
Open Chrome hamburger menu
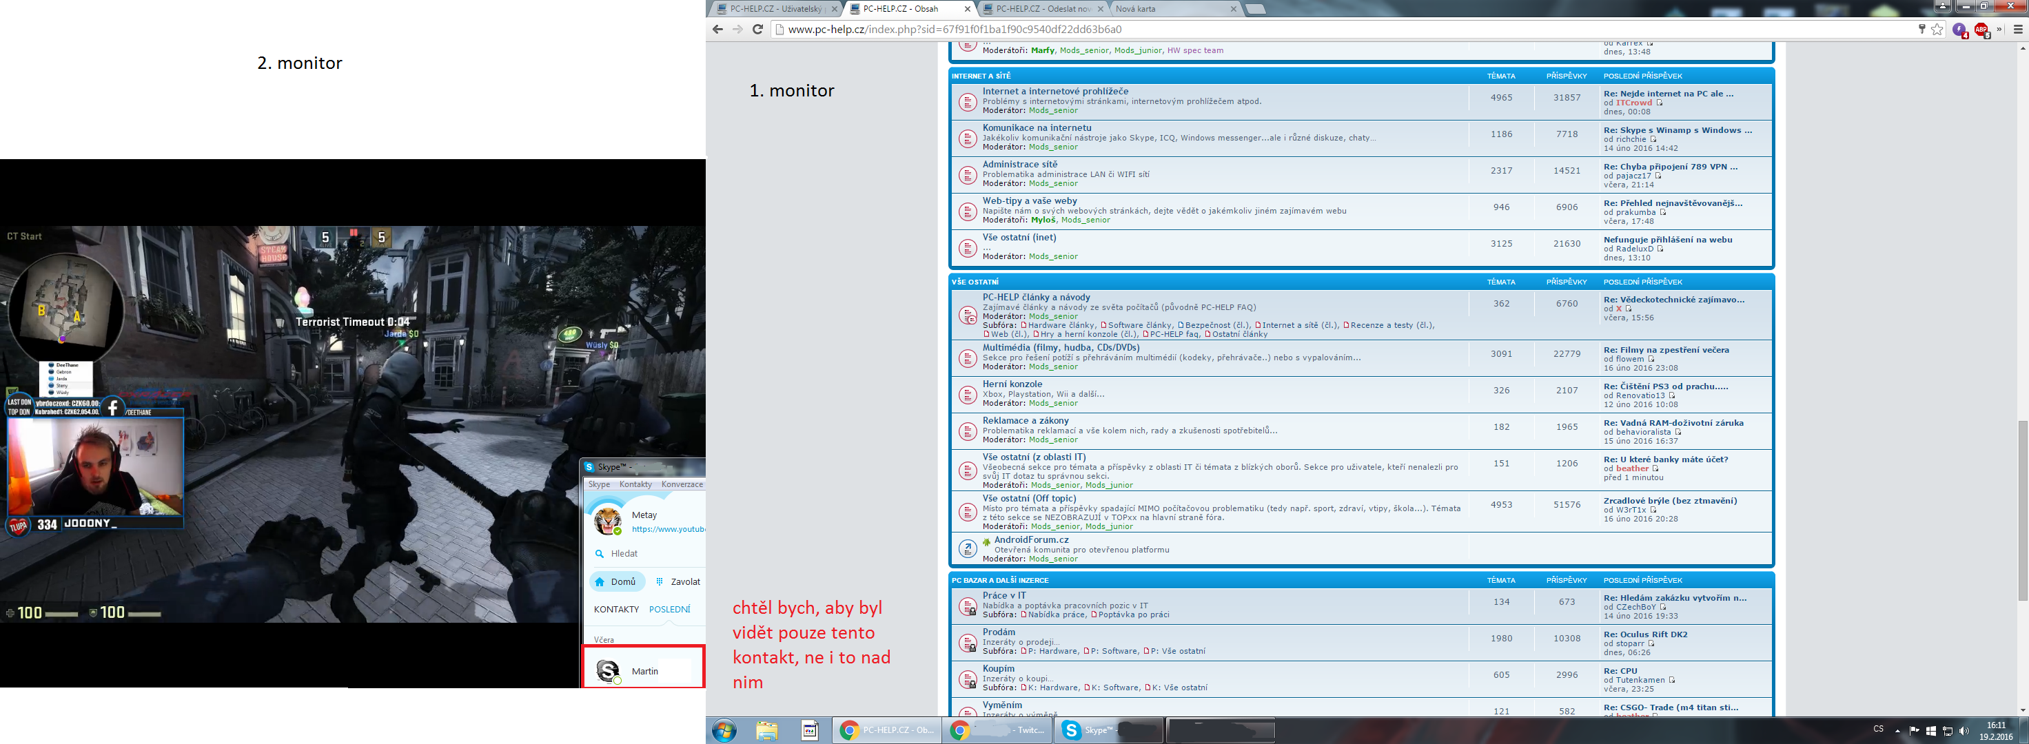click(x=2018, y=29)
